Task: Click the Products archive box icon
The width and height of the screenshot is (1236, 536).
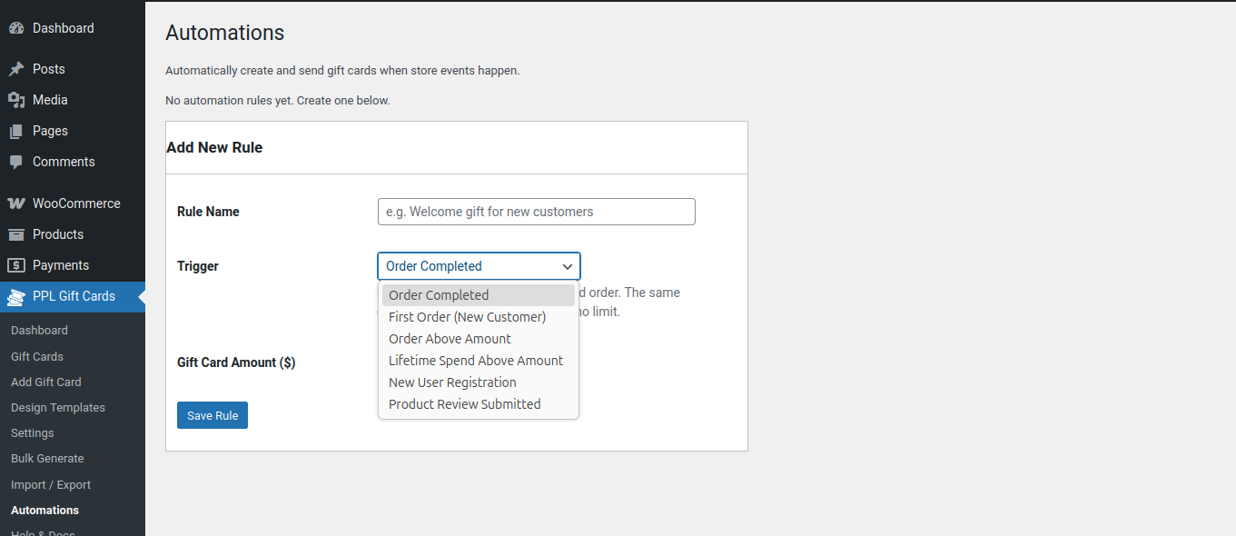Action: pos(16,234)
